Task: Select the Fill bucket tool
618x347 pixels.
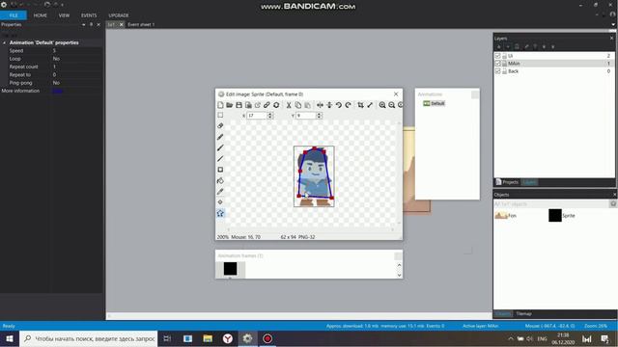Action: (x=220, y=180)
